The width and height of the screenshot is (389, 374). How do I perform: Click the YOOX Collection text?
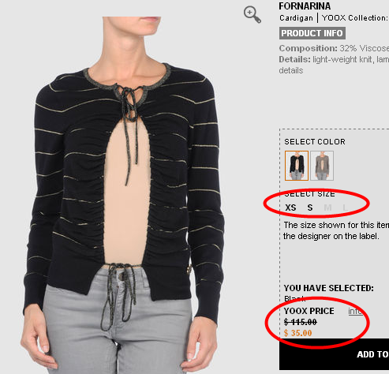click(355, 18)
